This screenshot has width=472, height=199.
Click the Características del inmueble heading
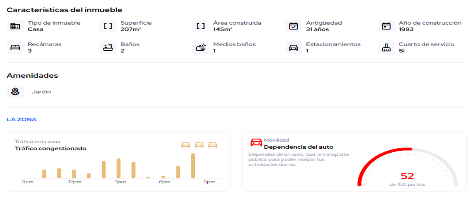[65, 10]
